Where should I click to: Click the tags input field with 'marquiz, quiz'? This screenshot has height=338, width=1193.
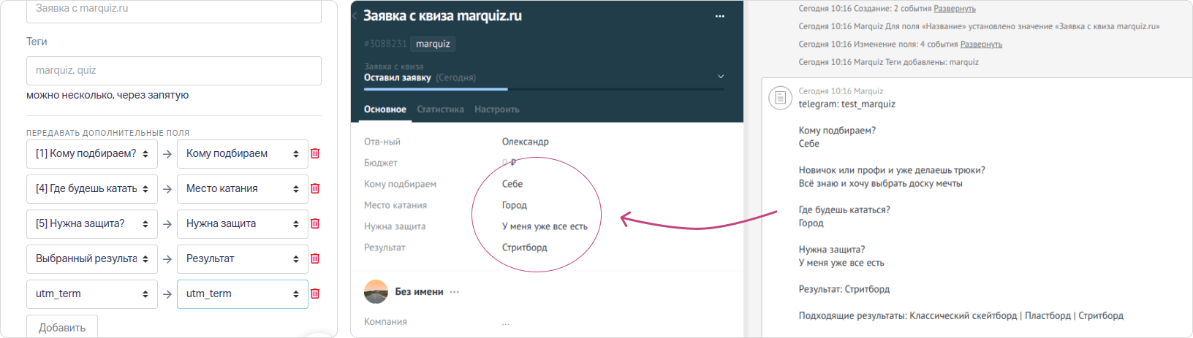tap(173, 70)
